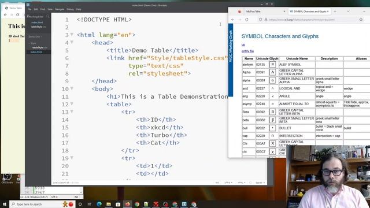Open the Edit menu in Brackets
This screenshot has height=208, width=370.
pyautogui.click(x=36, y=9)
